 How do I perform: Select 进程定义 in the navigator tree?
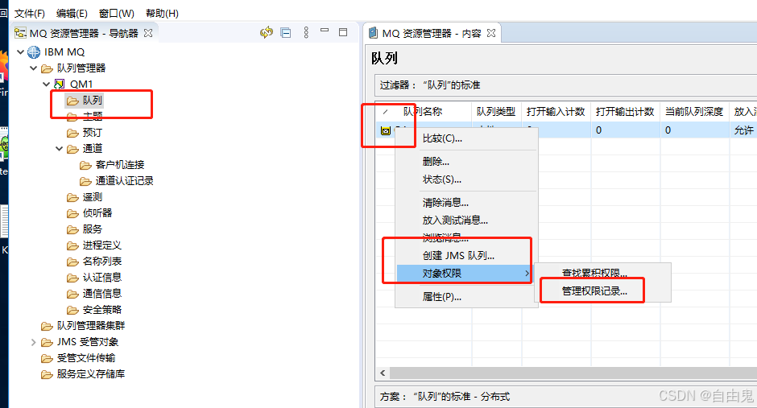(101, 245)
